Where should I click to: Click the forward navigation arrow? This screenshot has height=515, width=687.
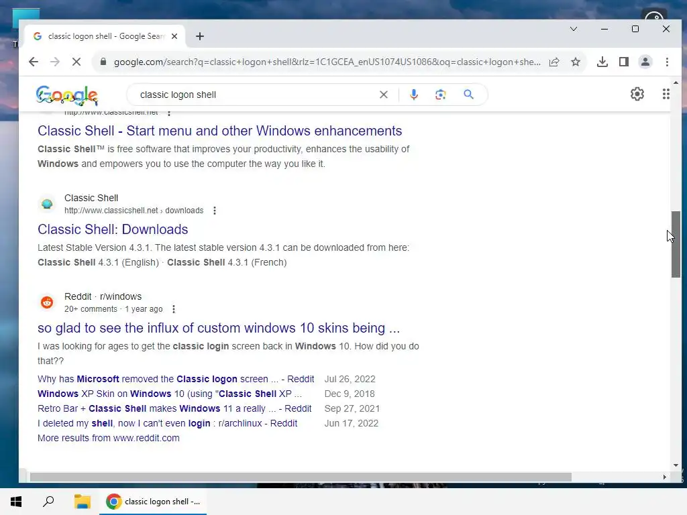55,62
